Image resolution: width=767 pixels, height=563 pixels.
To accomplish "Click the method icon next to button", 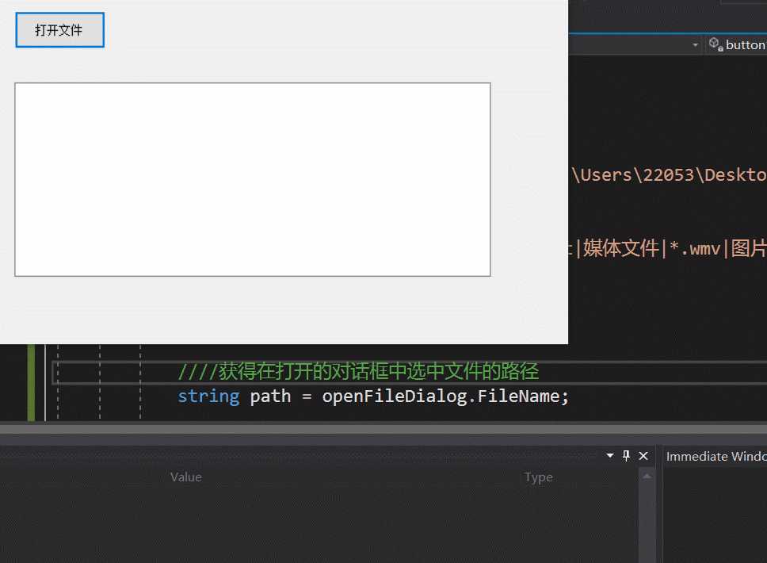I will click(715, 44).
